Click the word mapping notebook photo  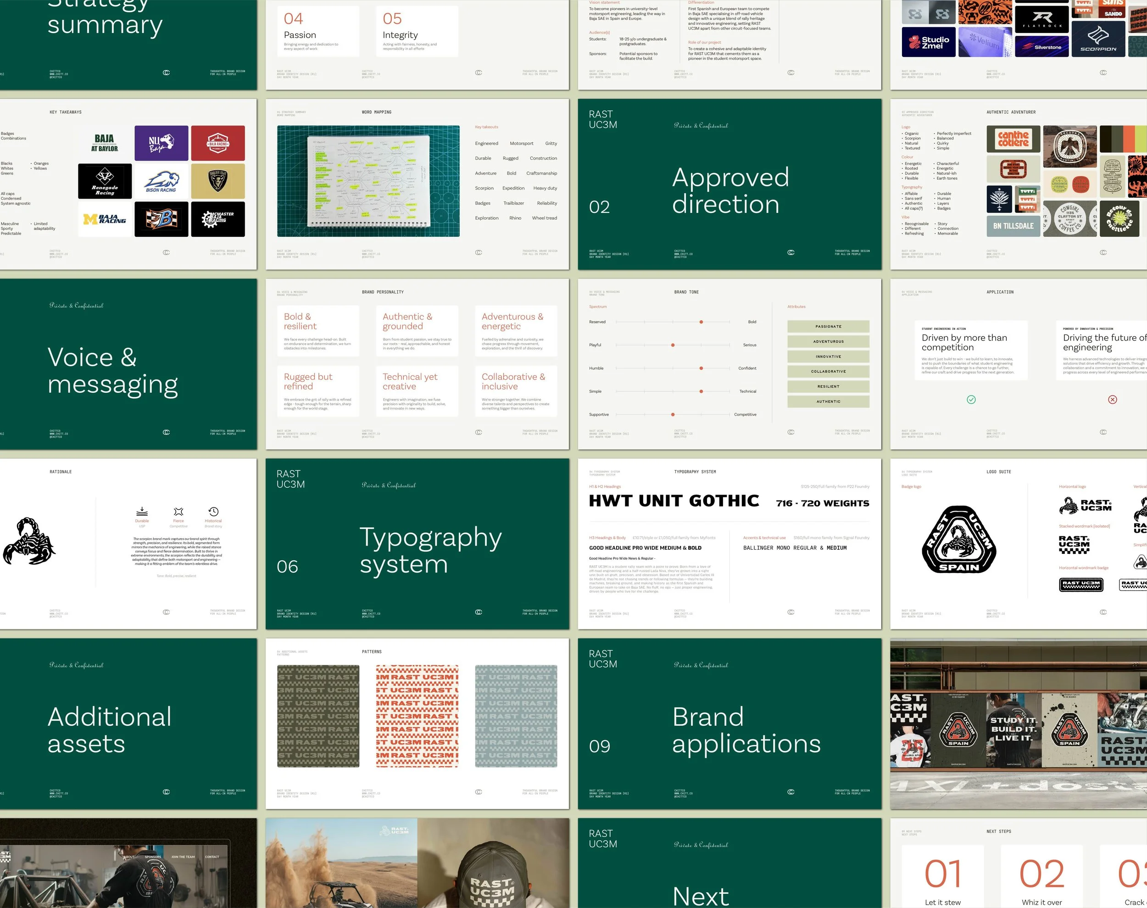[x=368, y=181]
